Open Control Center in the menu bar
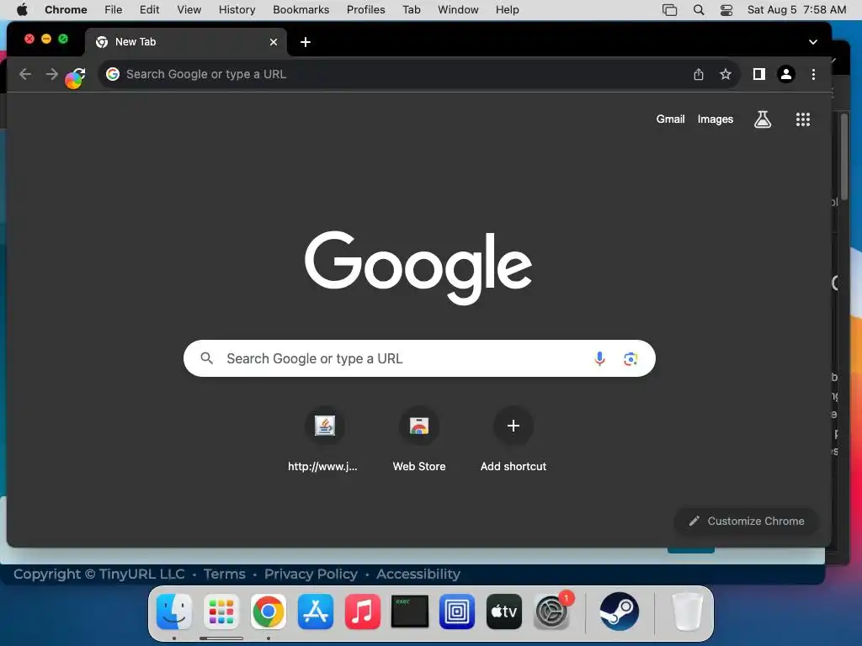This screenshot has height=646, width=862. pyautogui.click(x=726, y=10)
